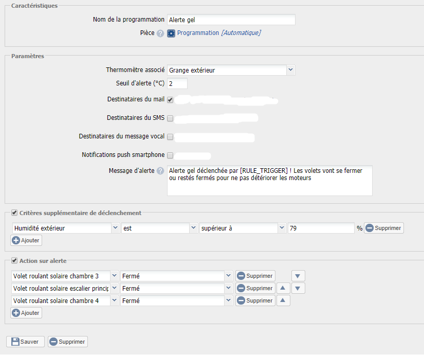Image resolution: width=424 pixels, height=355 pixels.
Task: Click the help icon next to Pièce
Action: [160, 33]
